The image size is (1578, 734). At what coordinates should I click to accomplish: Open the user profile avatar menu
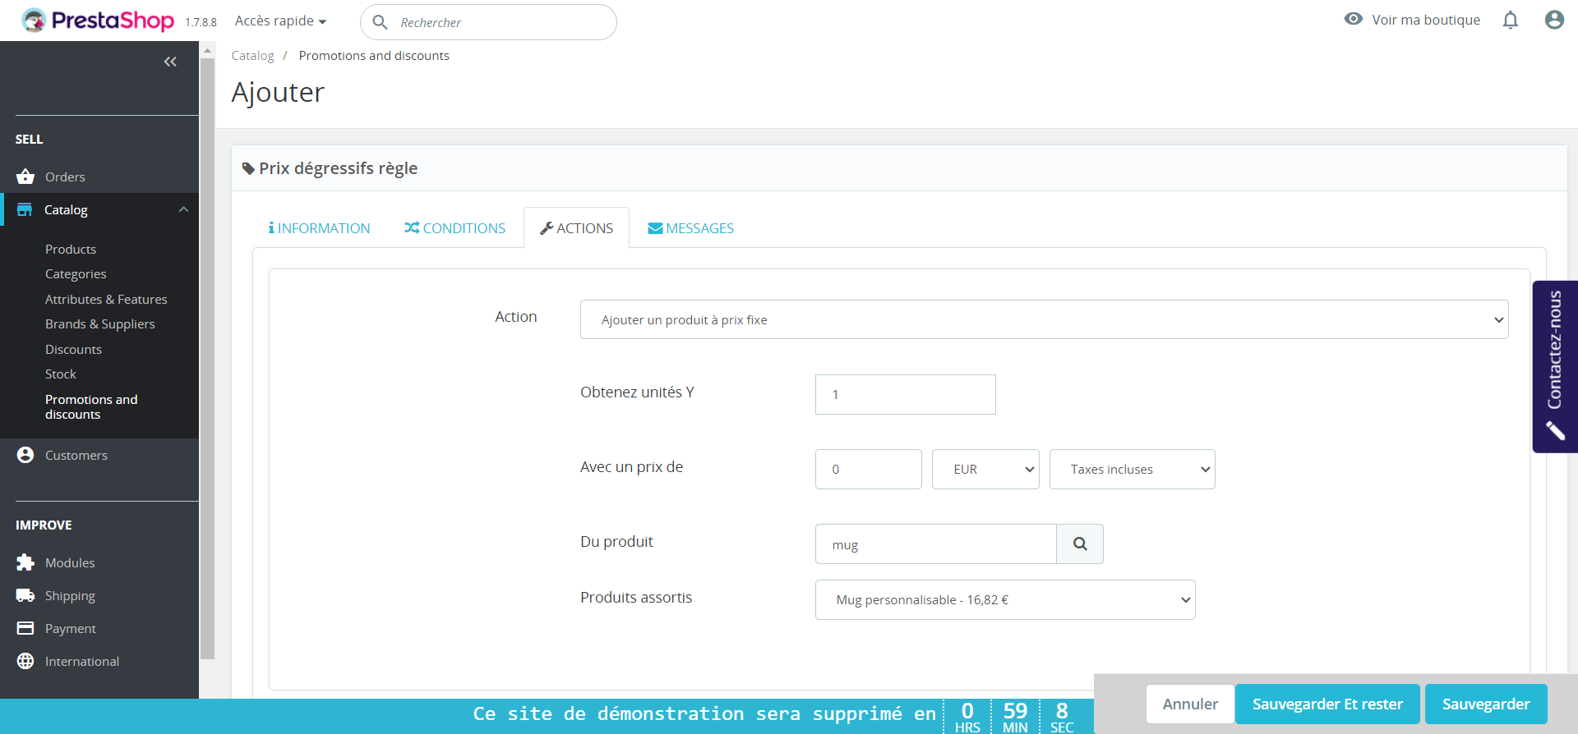click(x=1554, y=20)
